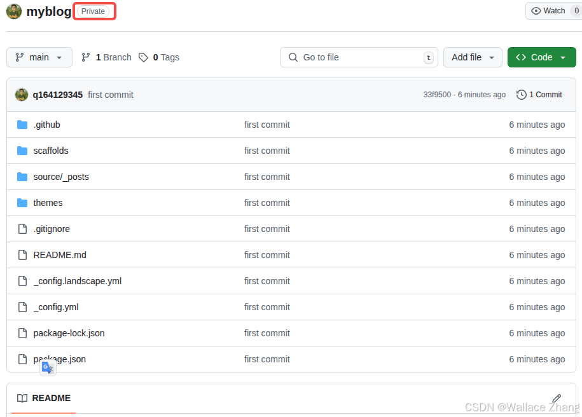This screenshot has height=417, width=582.
Task: Click the _config.yml file icon
Action: click(23, 307)
